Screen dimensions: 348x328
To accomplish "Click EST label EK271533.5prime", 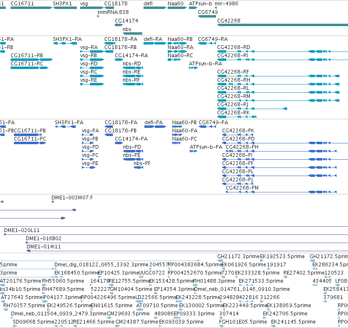I will (x=261, y=281).
